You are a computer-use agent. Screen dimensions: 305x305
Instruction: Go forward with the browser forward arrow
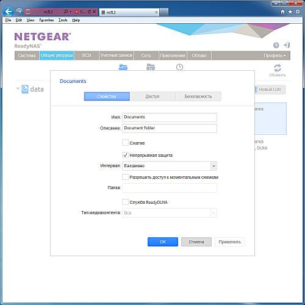click(20, 12)
